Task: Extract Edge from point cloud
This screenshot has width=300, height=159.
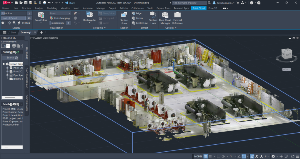Action: pyautogui.click(x=137, y=13)
